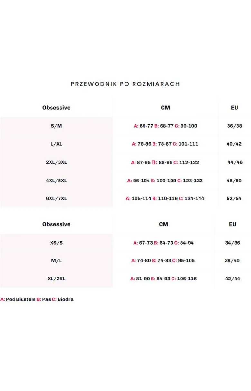Select the L/XL size row label
Screen dimensions: 251x391
pos(56,144)
